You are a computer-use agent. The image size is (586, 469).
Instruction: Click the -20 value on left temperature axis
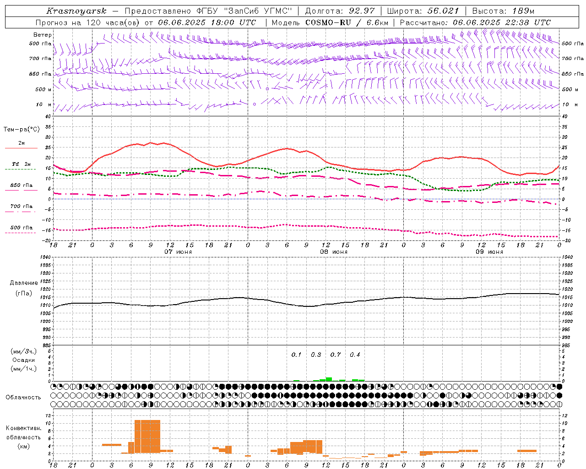pyautogui.click(x=46, y=240)
